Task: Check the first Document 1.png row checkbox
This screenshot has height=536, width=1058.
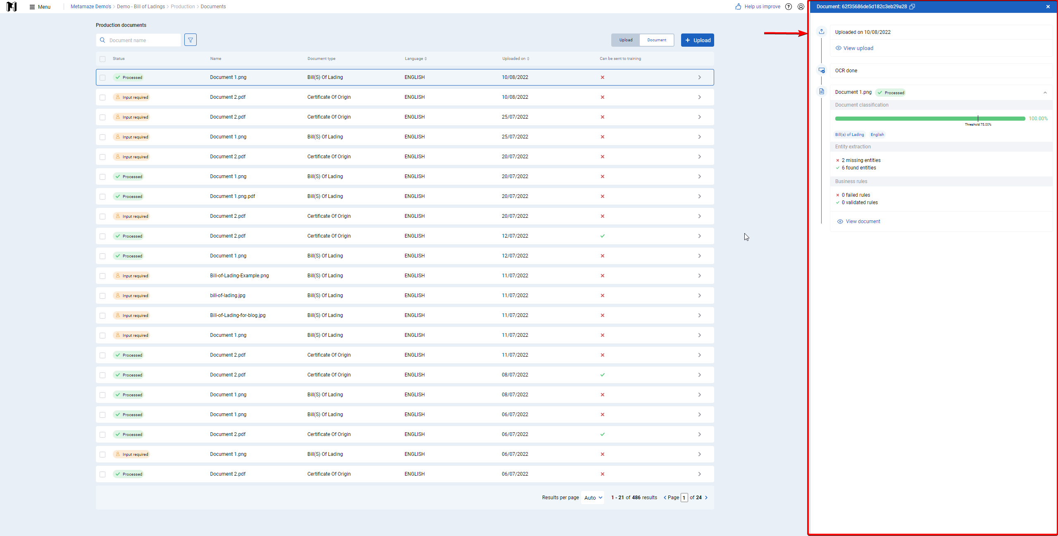Action: point(102,78)
